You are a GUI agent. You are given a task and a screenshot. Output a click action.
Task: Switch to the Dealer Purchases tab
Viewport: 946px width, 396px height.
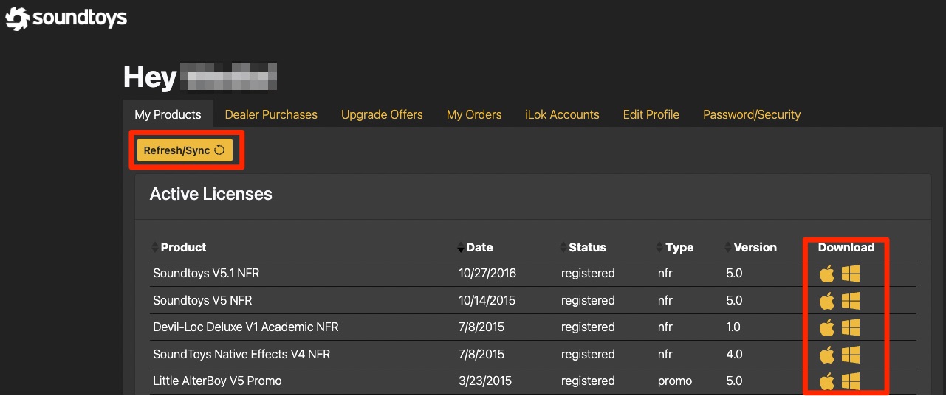(271, 114)
